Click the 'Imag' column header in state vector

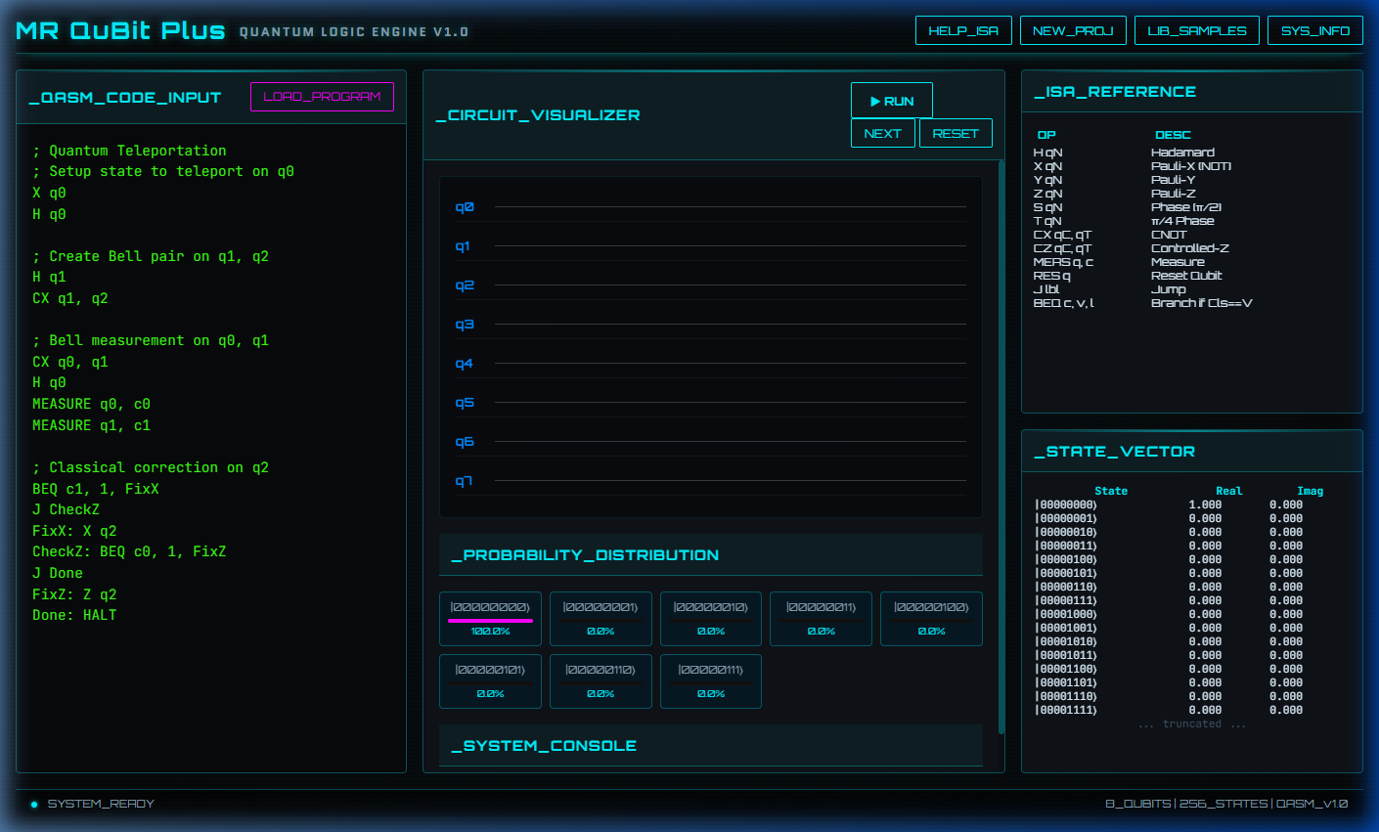coord(1311,491)
